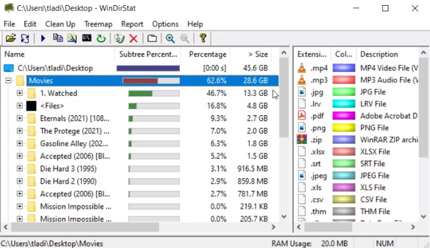Image resolution: width=430 pixels, height=248 pixels.
Task: Click the Refresh All toolbar icon
Action: point(25,38)
